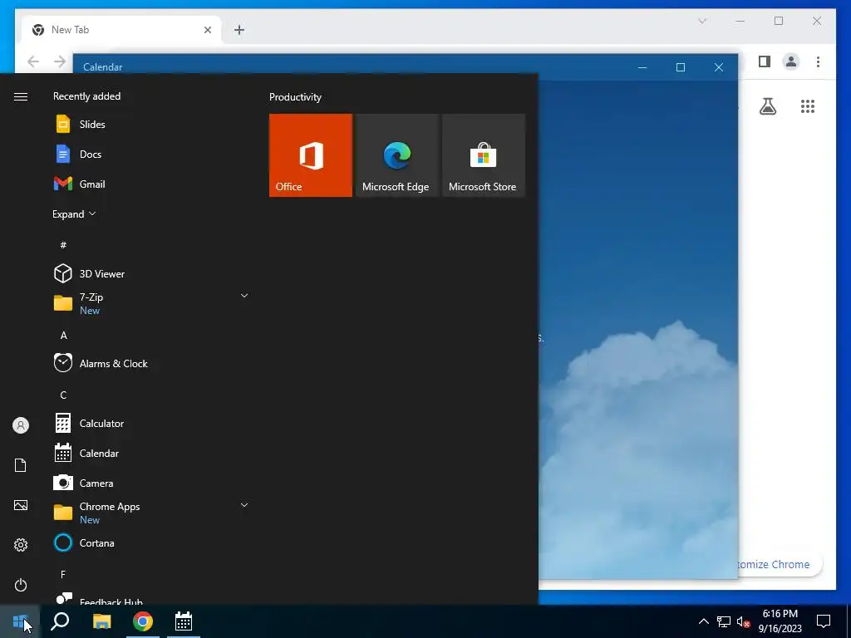Open Docs from Recently added
Viewport: 851px width, 638px height.
(150, 154)
